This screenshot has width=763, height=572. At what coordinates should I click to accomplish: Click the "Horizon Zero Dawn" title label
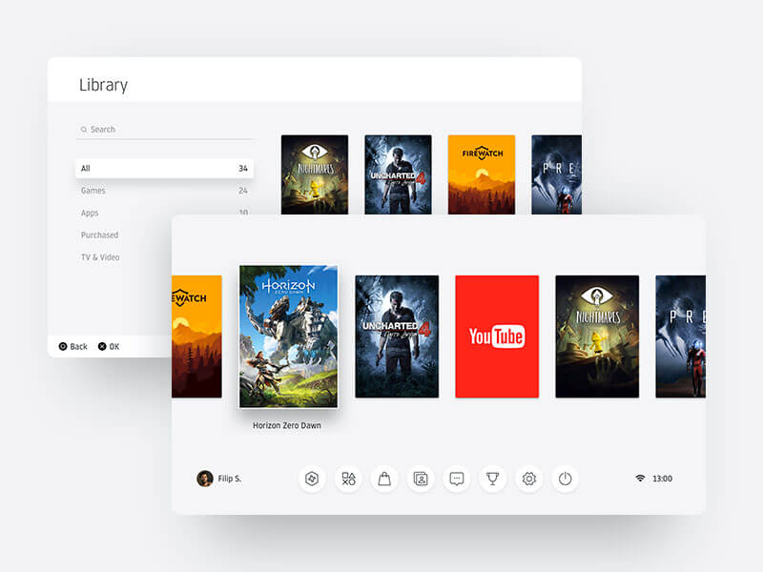coord(287,425)
